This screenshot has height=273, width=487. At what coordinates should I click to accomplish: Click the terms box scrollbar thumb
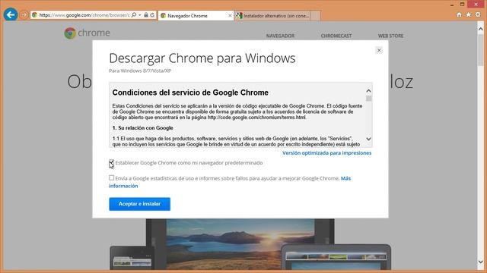click(x=368, y=99)
